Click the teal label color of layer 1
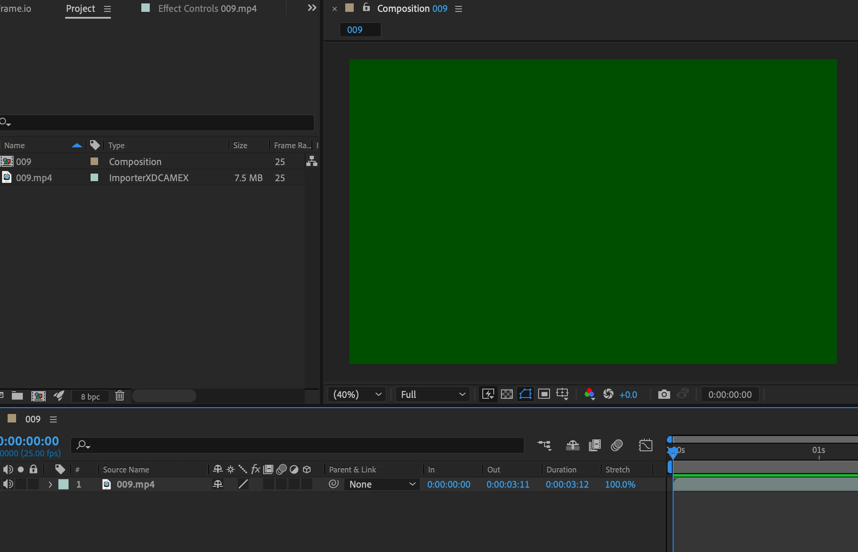This screenshot has width=858, height=552. (x=63, y=484)
